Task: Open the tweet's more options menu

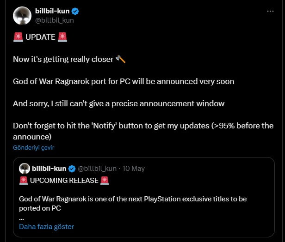Action: coord(270,12)
